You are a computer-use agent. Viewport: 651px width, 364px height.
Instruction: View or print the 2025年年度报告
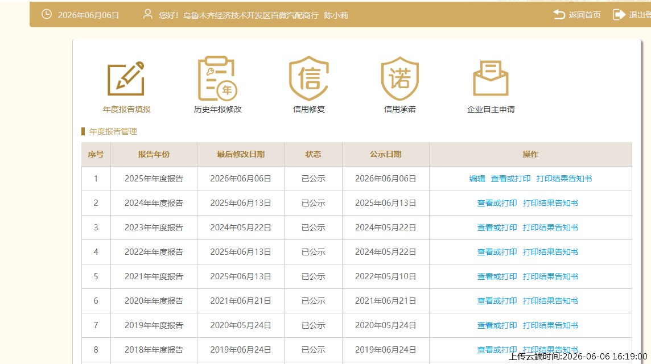click(510, 179)
